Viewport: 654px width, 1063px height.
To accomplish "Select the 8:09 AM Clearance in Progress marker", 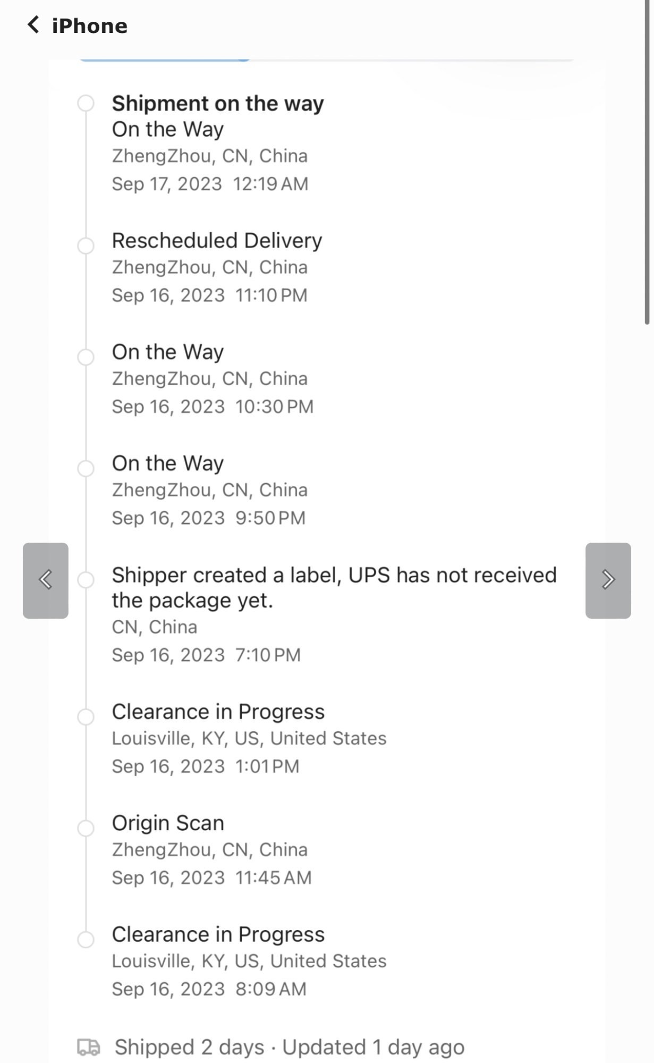I will tap(86, 939).
